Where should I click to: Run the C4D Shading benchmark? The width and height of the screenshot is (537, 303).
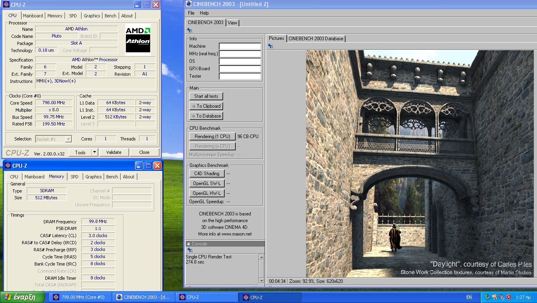click(x=207, y=174)
